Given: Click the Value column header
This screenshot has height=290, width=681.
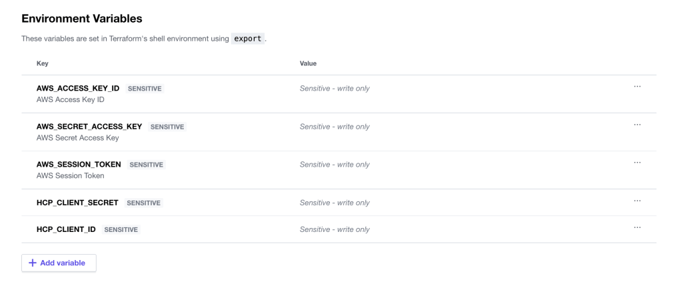Looking at the screenshot, I should (308, 63).
